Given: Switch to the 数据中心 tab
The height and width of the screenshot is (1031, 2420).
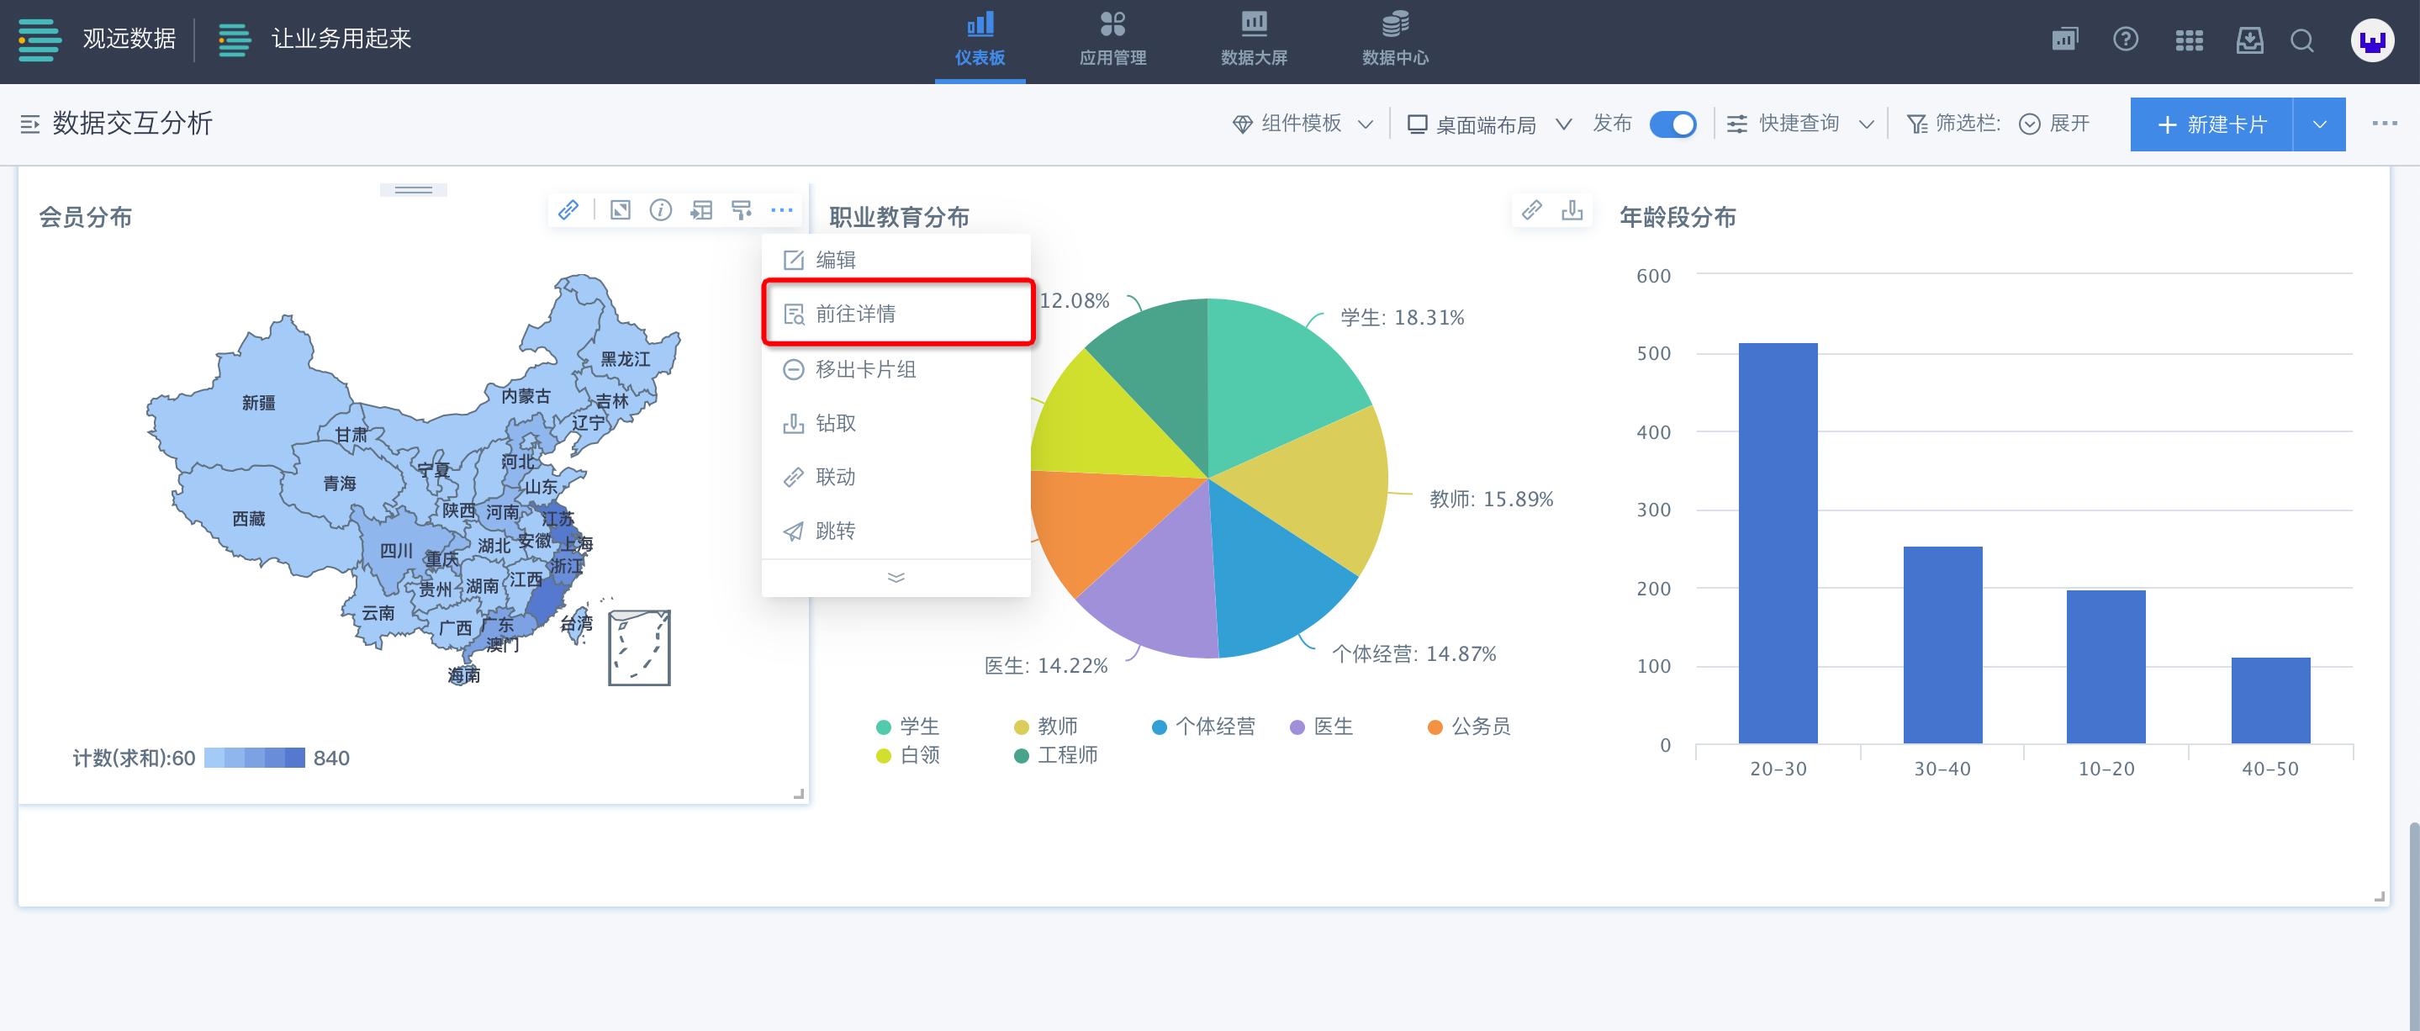Looking at the screenshot, I should 1395,40.
